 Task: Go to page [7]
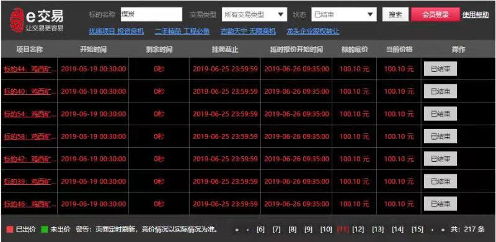(277, 230)
